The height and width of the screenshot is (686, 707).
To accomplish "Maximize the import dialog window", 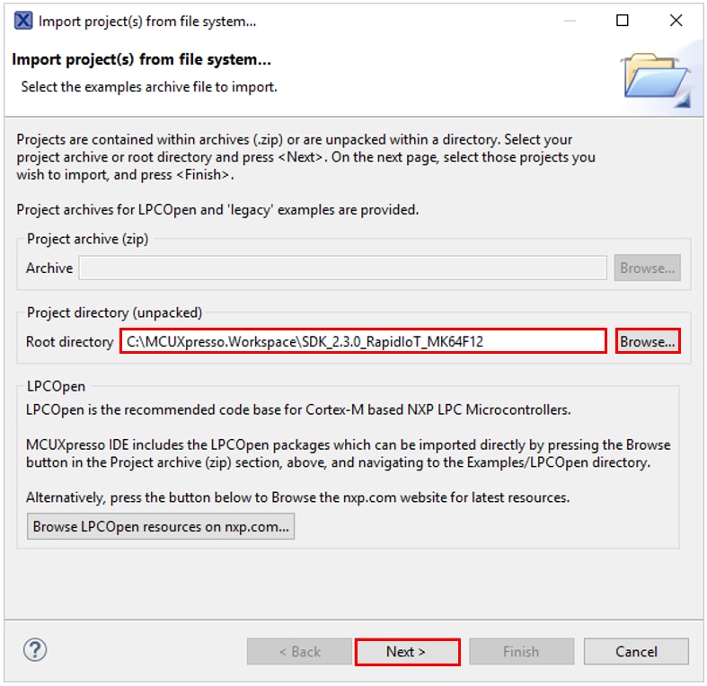I will (x=622, y=21).
